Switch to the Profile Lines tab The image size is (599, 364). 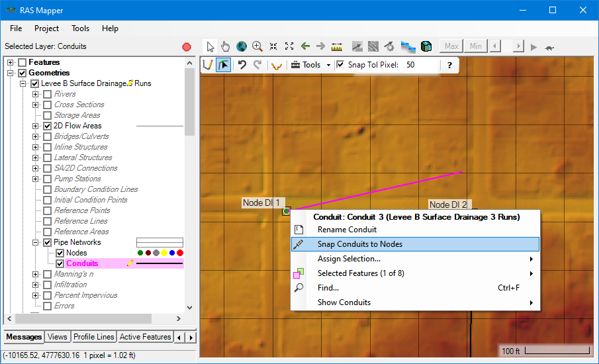click(x=93, y=337)
